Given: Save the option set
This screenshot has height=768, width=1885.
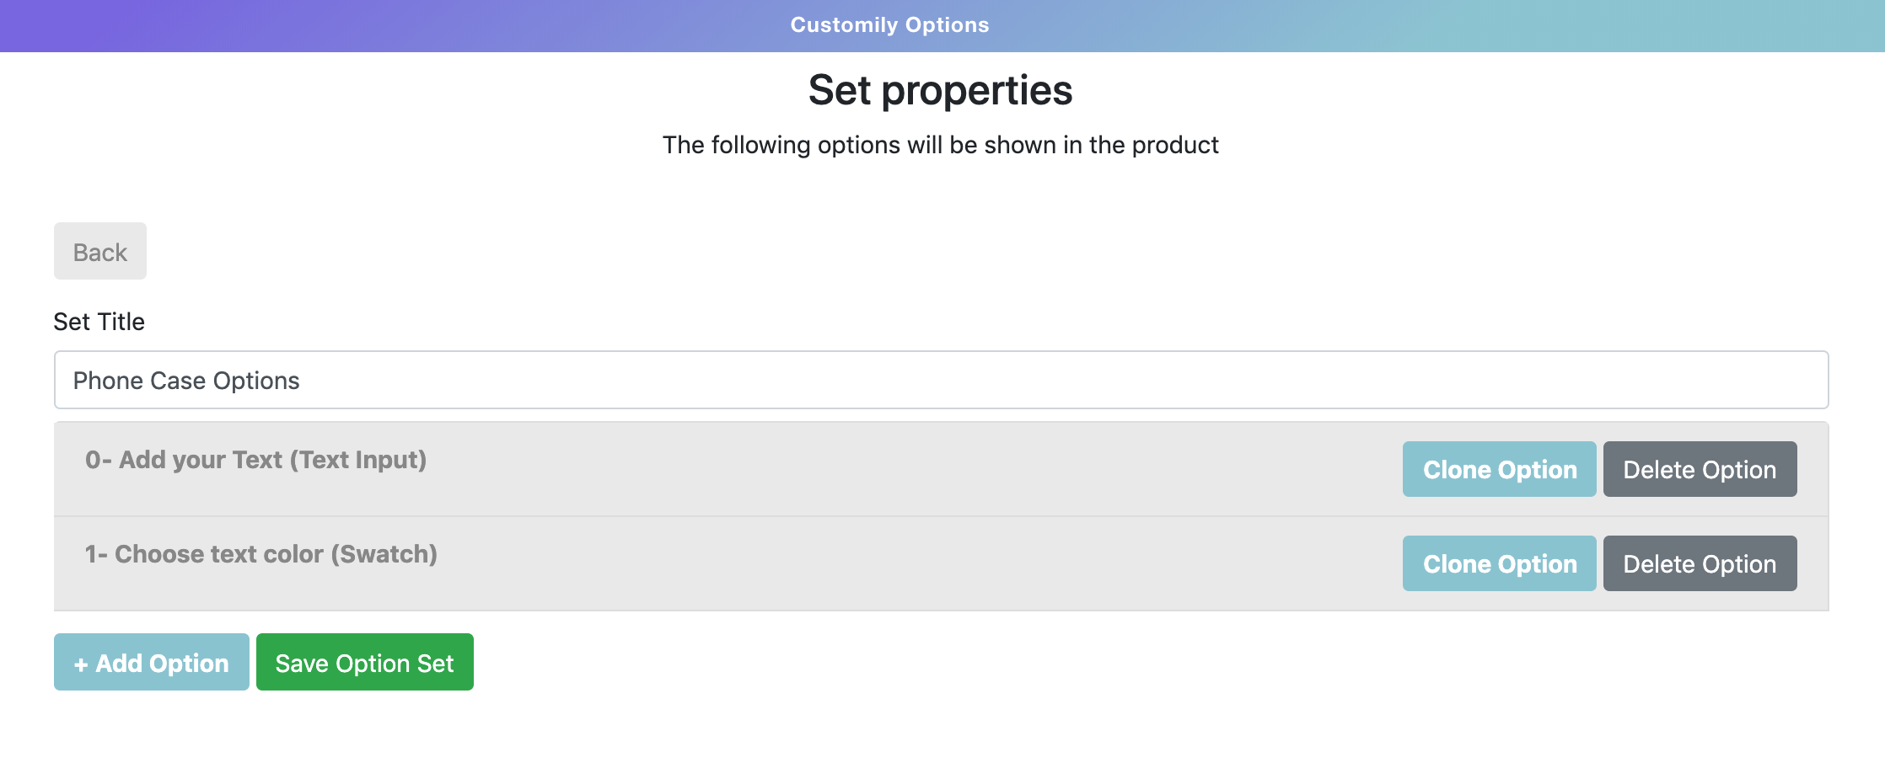Looking at the screenshot, I should (364, 663).
